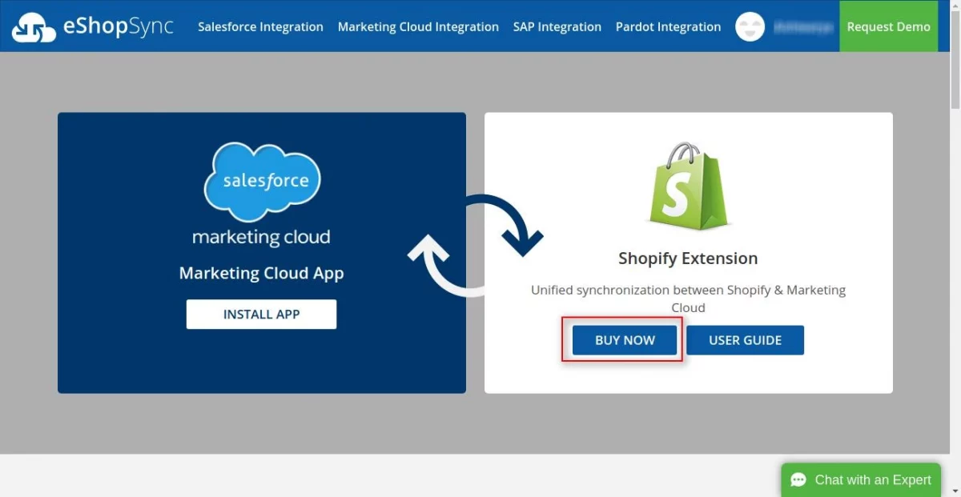Click the blurred account username

click(802, 27)
